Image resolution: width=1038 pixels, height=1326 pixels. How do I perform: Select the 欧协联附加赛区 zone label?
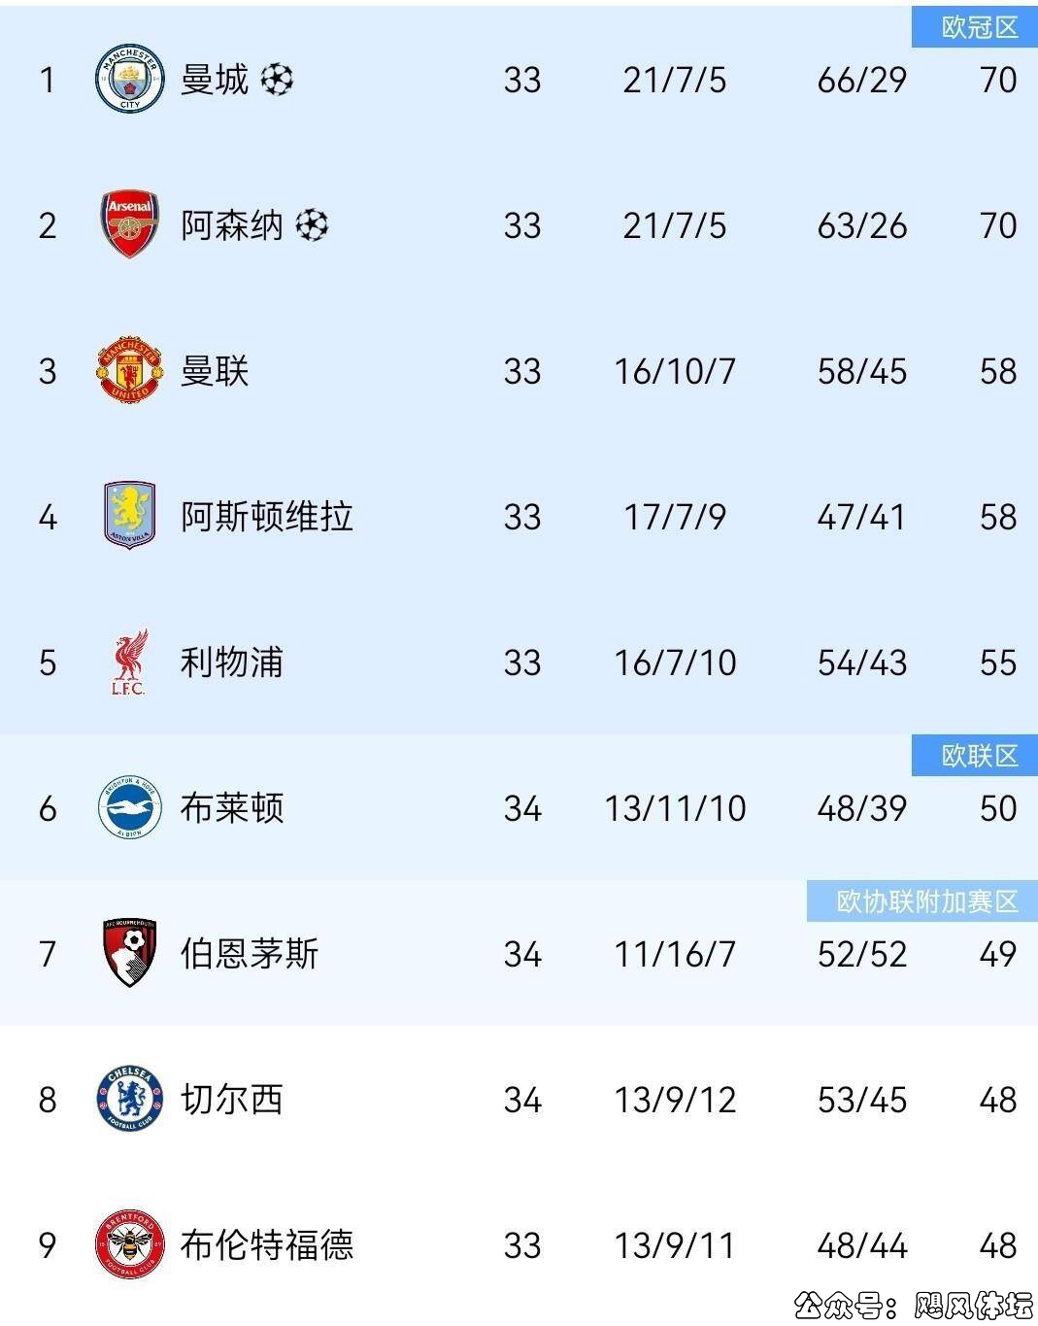926,901
